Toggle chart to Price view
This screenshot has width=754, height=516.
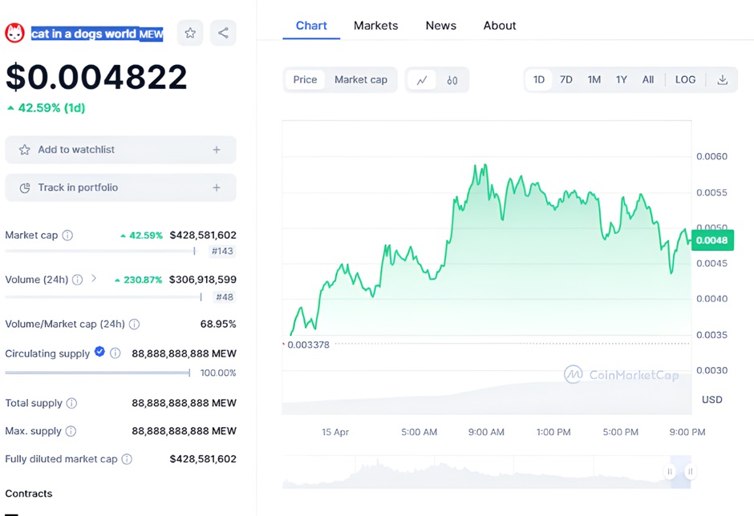(305, 80)
